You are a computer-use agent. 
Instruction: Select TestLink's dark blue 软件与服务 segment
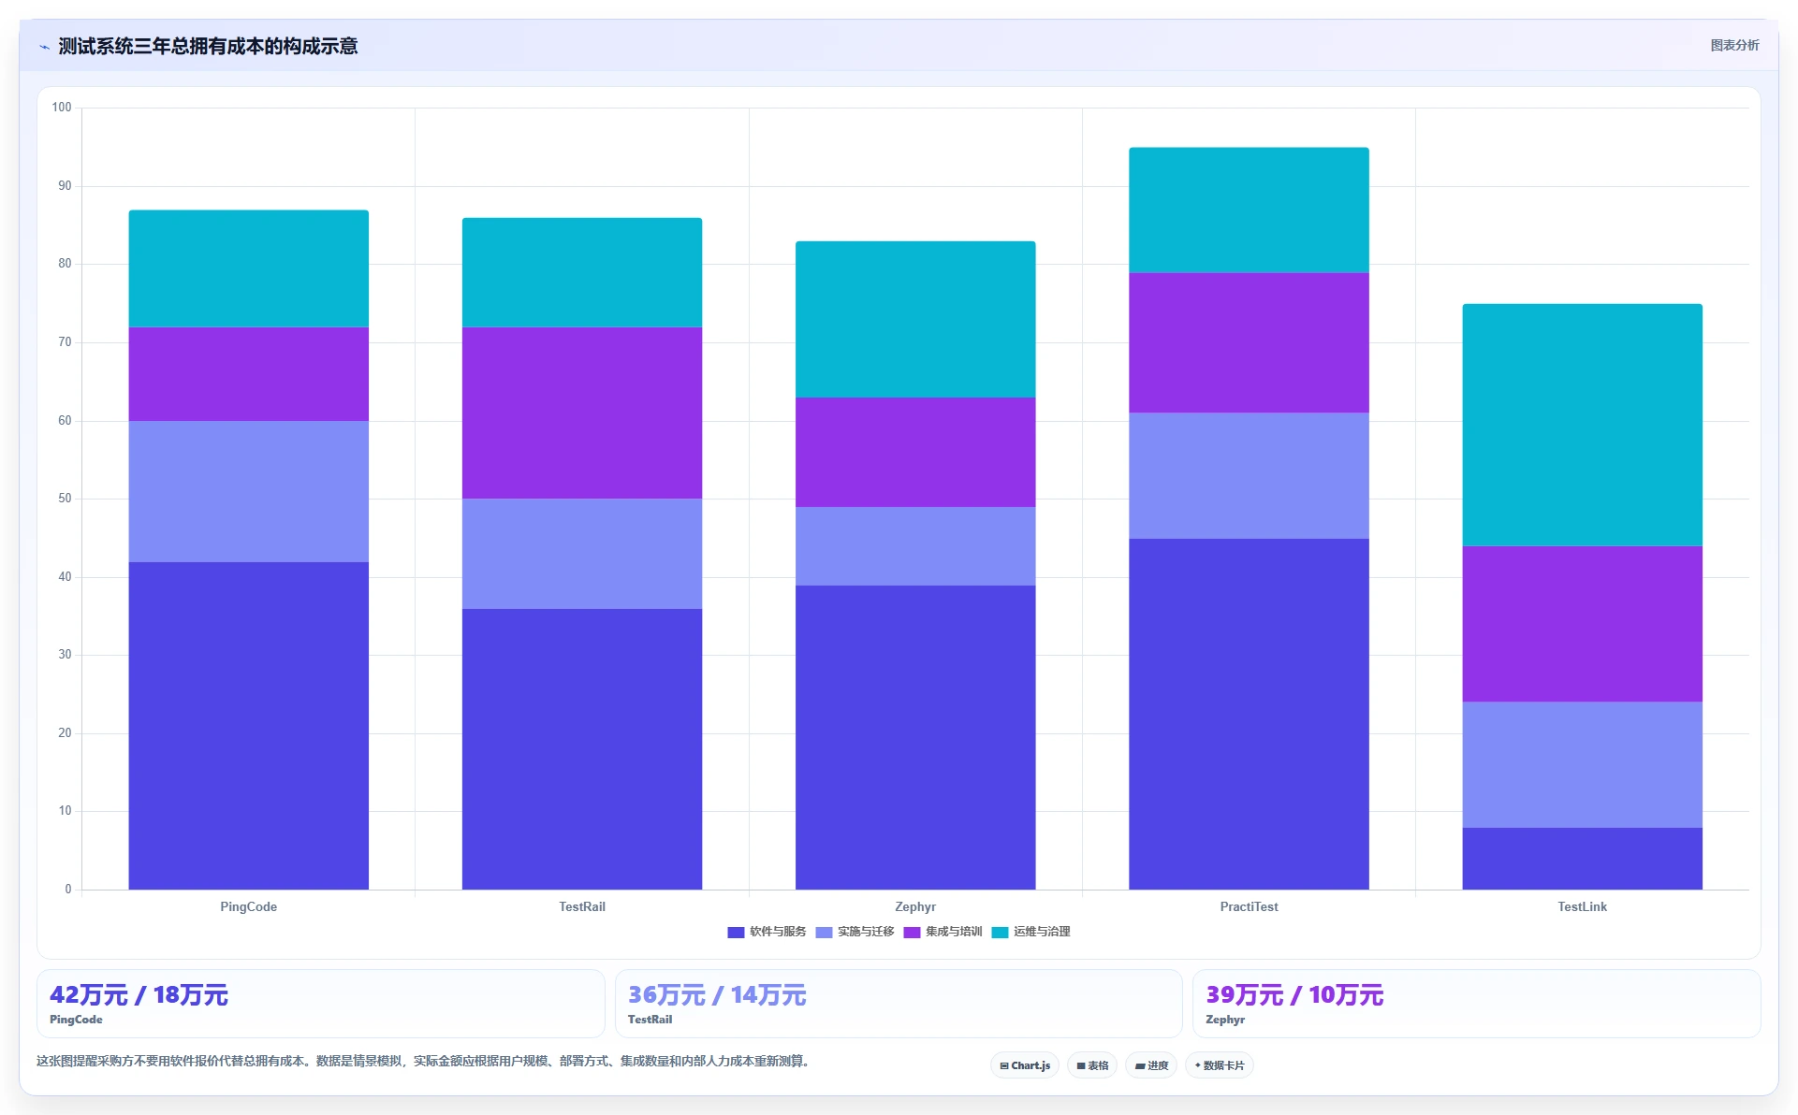1583,859
